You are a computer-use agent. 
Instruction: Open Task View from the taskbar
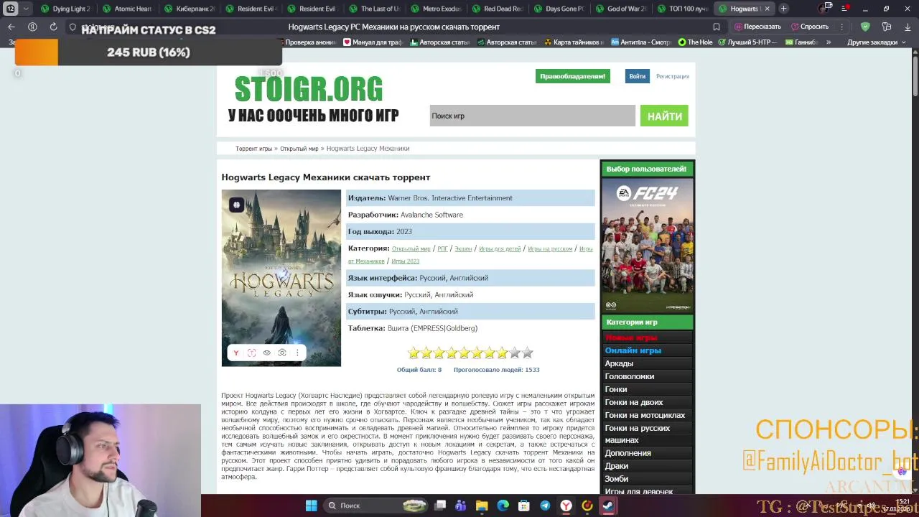(x=440, y=506)
